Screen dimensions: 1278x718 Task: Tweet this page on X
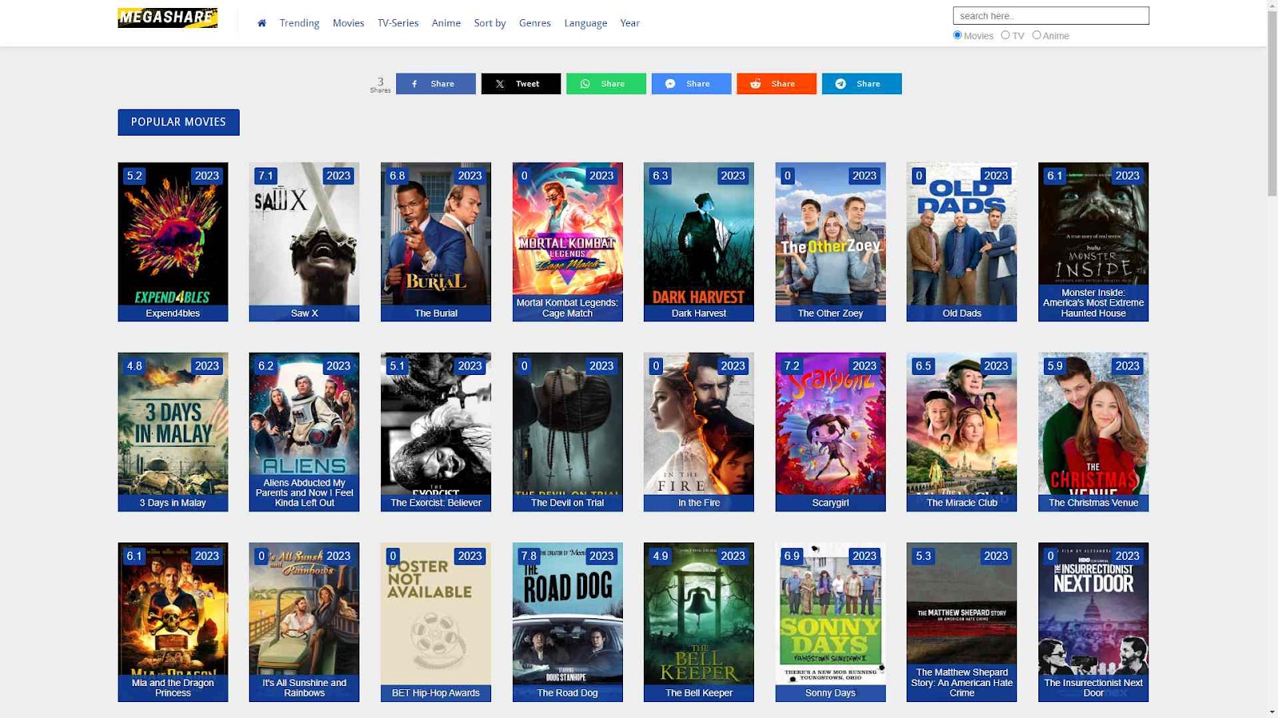pos(521,84)
